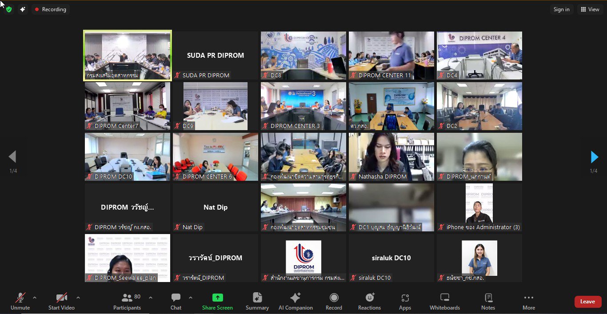Image resolution: width=607 pixels, height=314 pixels.
Task: Open the Apps panel
Action: point(405,302)
